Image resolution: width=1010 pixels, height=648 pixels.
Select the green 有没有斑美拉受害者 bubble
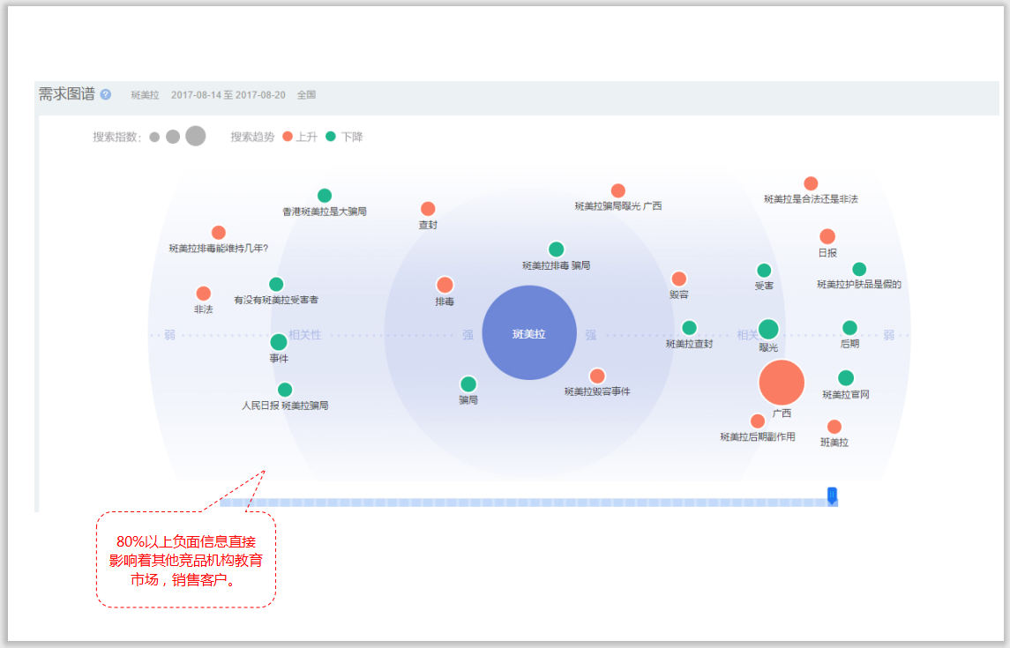276,284
